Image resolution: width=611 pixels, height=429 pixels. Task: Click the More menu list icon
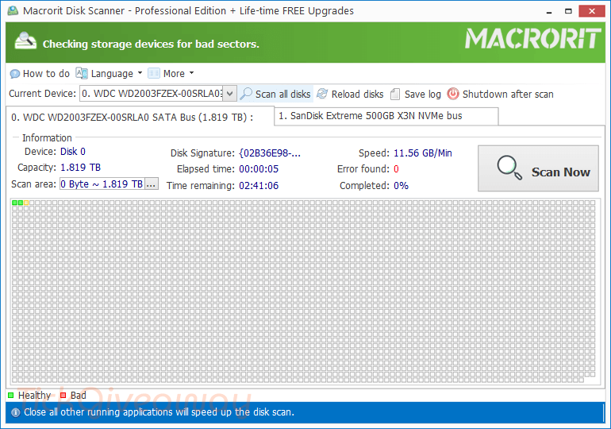pyautogui.click(x=154, y=73)
